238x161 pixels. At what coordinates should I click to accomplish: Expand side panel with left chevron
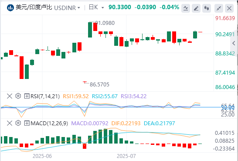pyautogui.click(x=234, y=43)
